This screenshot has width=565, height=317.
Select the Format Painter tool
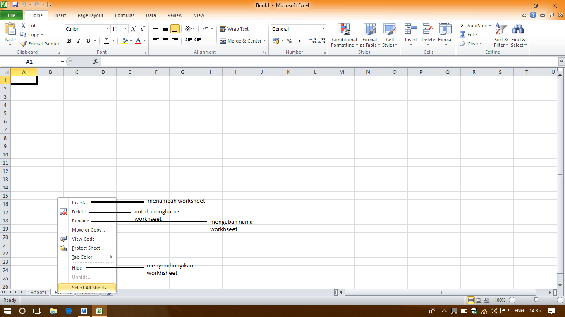39,43
